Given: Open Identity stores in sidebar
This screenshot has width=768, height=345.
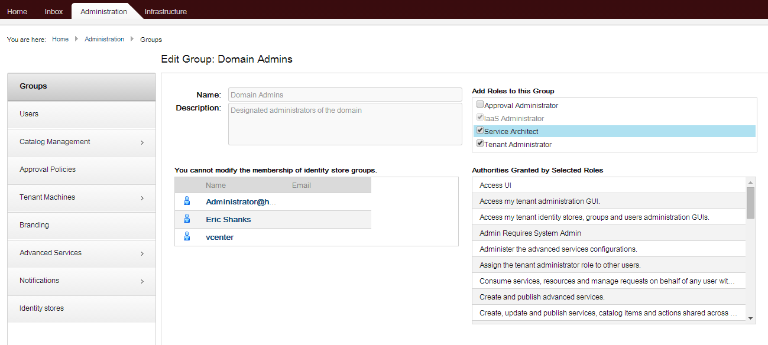Looking at the screenshot, I should pyautogui.click(x=41, y=308).
